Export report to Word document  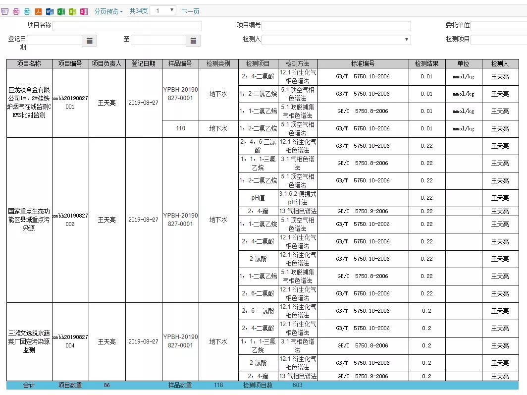pyautogui.click(x=50, y=11)
